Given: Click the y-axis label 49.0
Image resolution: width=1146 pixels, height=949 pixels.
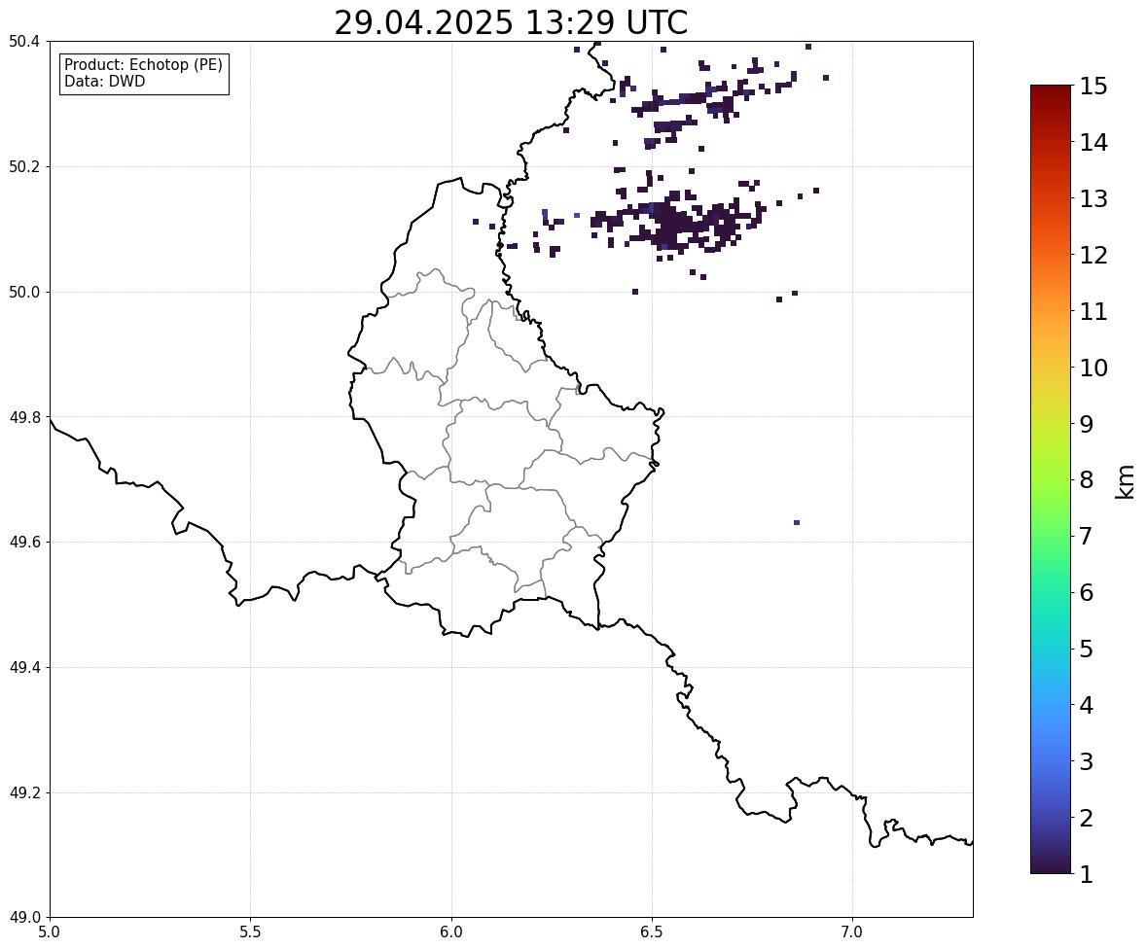Looking at the screenshot, I should point(23,918).
